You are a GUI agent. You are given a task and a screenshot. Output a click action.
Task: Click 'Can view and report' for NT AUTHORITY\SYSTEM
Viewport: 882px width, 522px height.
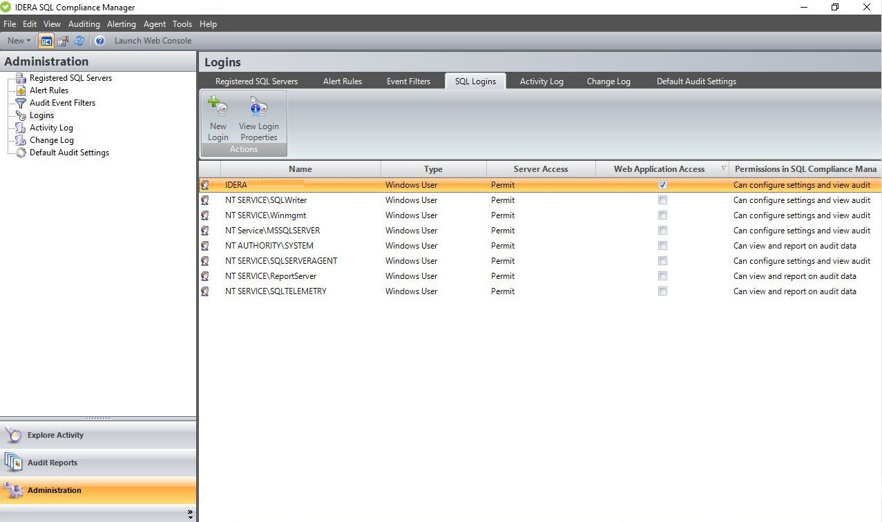click(x=795, y=246)
